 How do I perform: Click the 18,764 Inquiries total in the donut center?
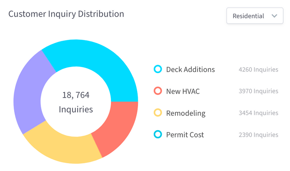(x=75, y=102)
